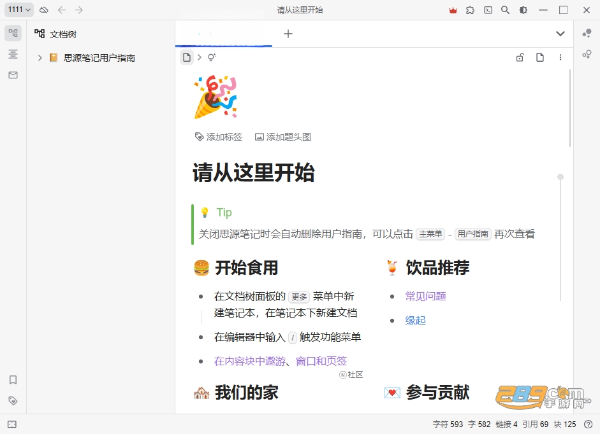The width and height of the screenshot is (600, 434).
Task: Click 添加标签 to add a tag
Action: pos(219,137)
